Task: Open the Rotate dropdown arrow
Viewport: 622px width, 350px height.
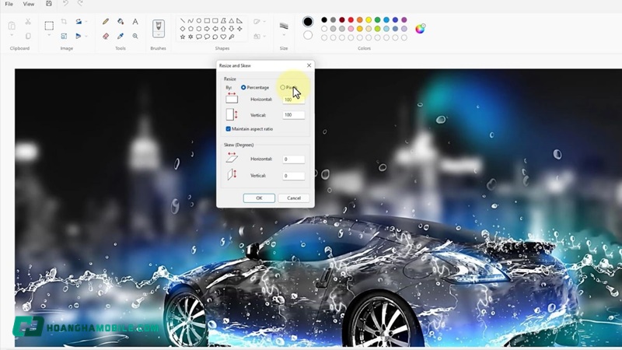Action: (86, 22)
